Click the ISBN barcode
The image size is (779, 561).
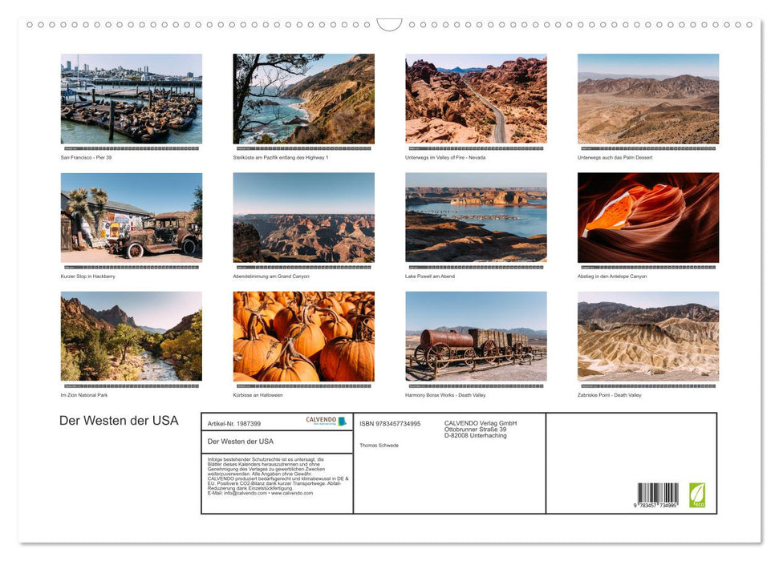click(657, 495)
